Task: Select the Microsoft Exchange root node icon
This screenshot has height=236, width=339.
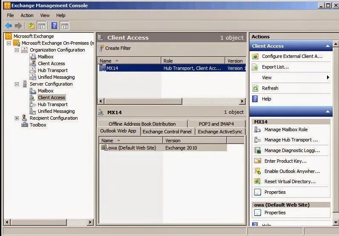Action: (9, 36)
